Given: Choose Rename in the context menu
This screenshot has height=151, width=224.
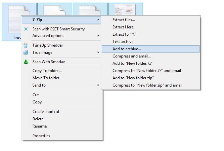Looking at the screenshot, I should click(40, 126).
